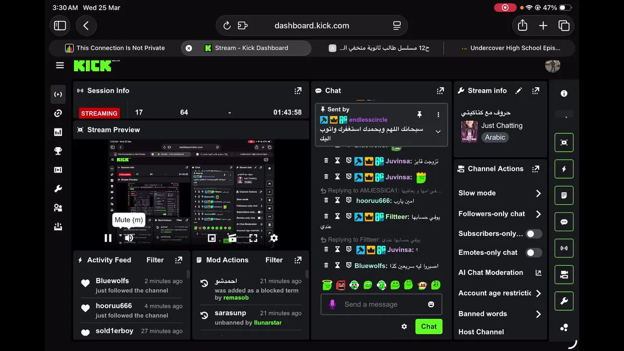Pop out the Channel Actions panel

(536, 169)
